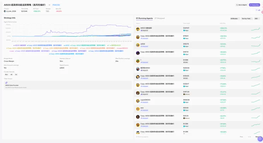The height and width of the screenshot is (143, 263).
Task: Click the Subscribe button
Action: click(x=254, y=5)
